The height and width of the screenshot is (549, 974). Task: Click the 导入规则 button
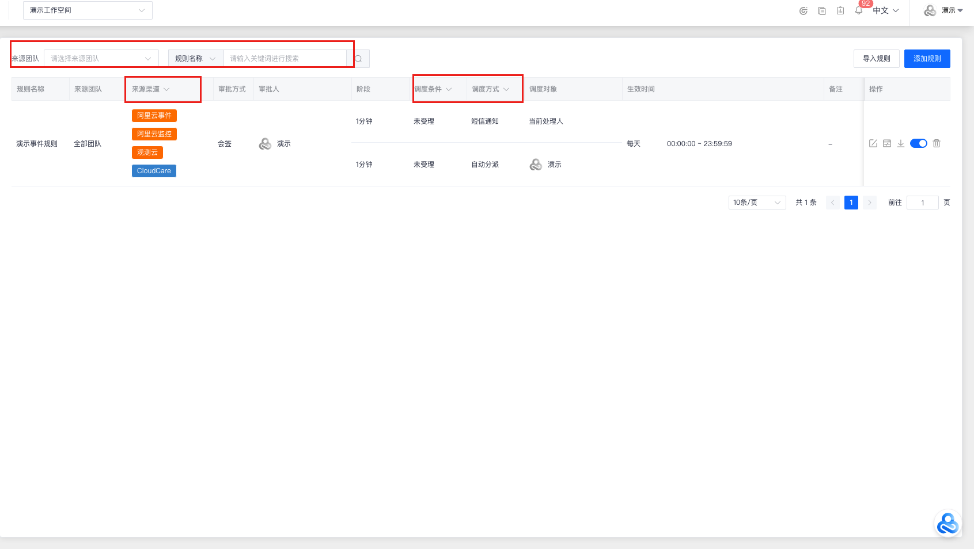[x=876, y=59]
